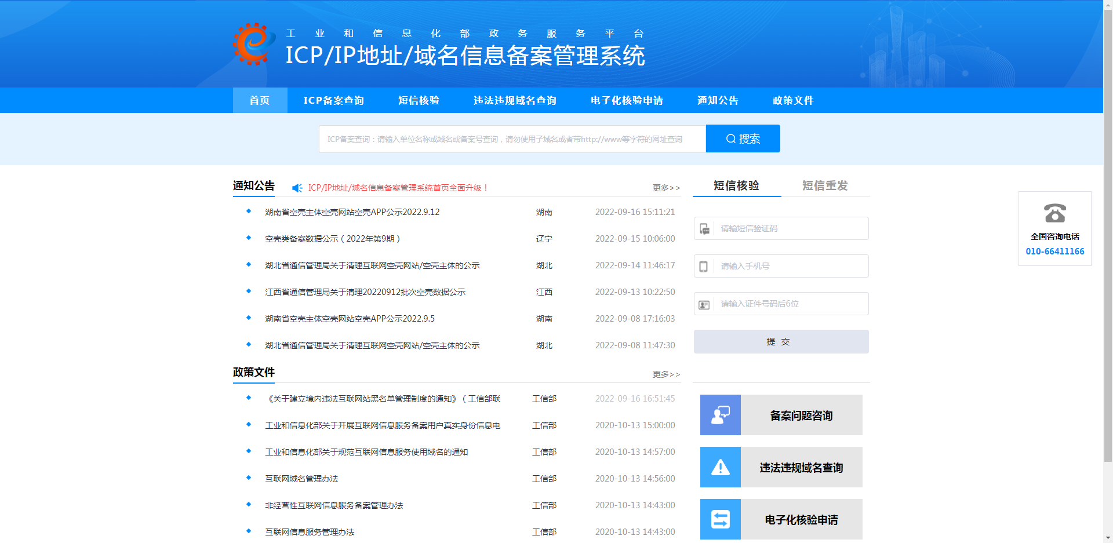
Task: Click the phone icon inside the mobile number field
Action: [x=705, y=266]
